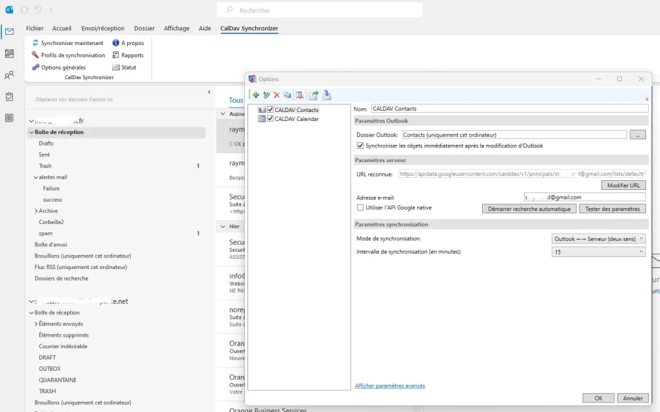
Task: Select the CALDAV Calendar profile row
Action: 296,119
